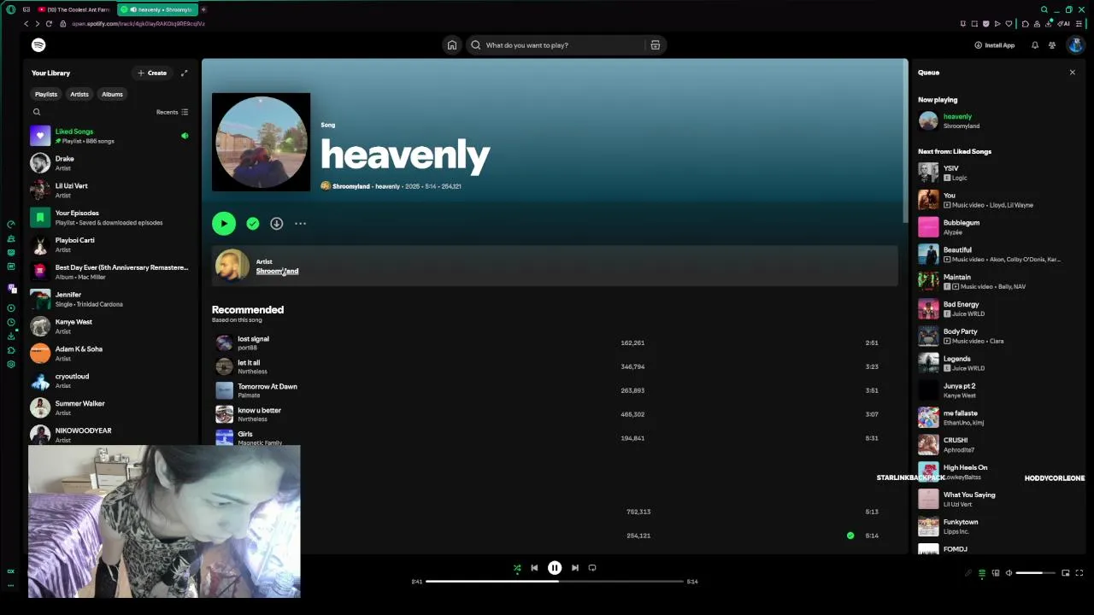Open lyrics microphone icon

pos(968,573)
